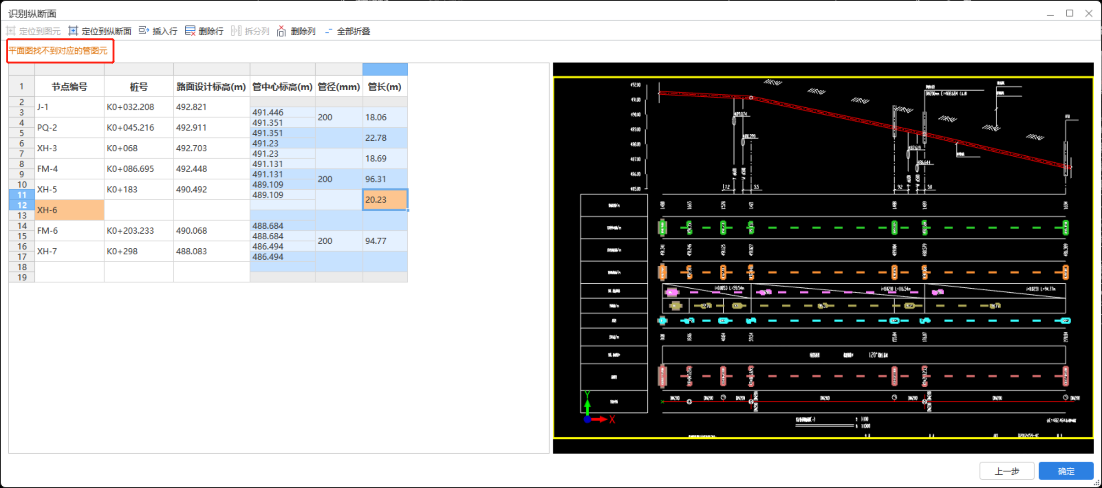Select the 管中心标高(m) header cell

coord(282,87)
